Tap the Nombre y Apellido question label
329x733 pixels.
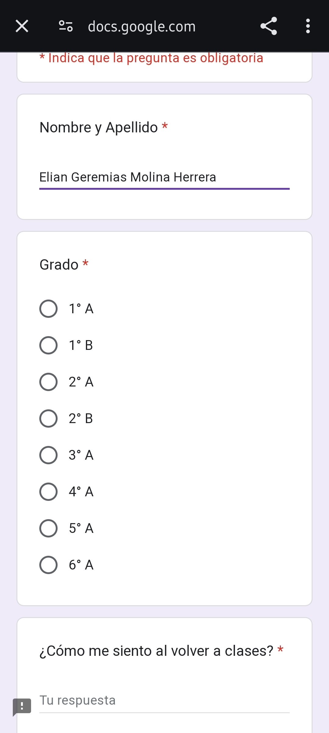pos(99,128)
